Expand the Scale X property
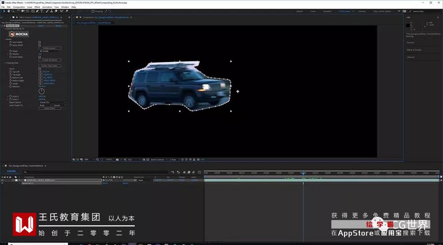 (8, 96)
